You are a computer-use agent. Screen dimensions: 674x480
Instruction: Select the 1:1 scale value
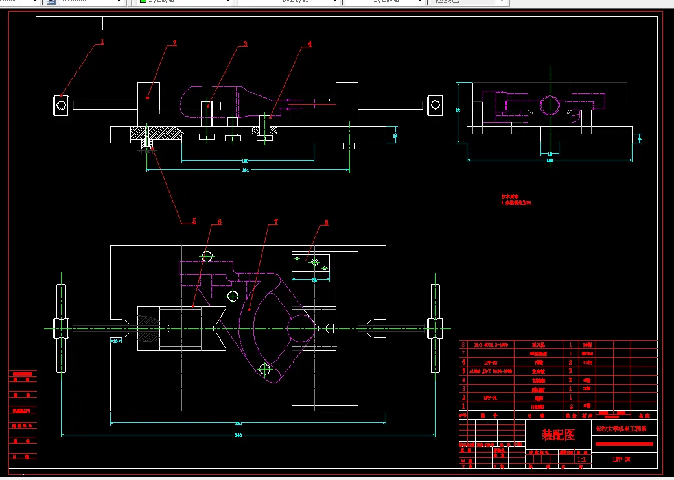tap(582, 459)
